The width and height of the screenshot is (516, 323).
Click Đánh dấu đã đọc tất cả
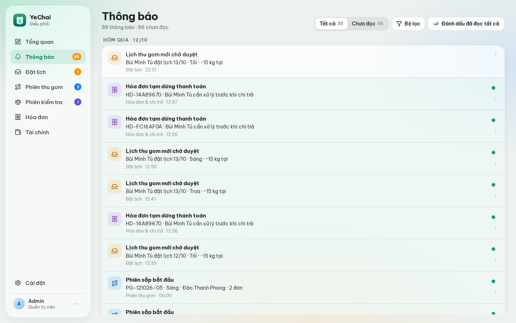tap(466, 24)
